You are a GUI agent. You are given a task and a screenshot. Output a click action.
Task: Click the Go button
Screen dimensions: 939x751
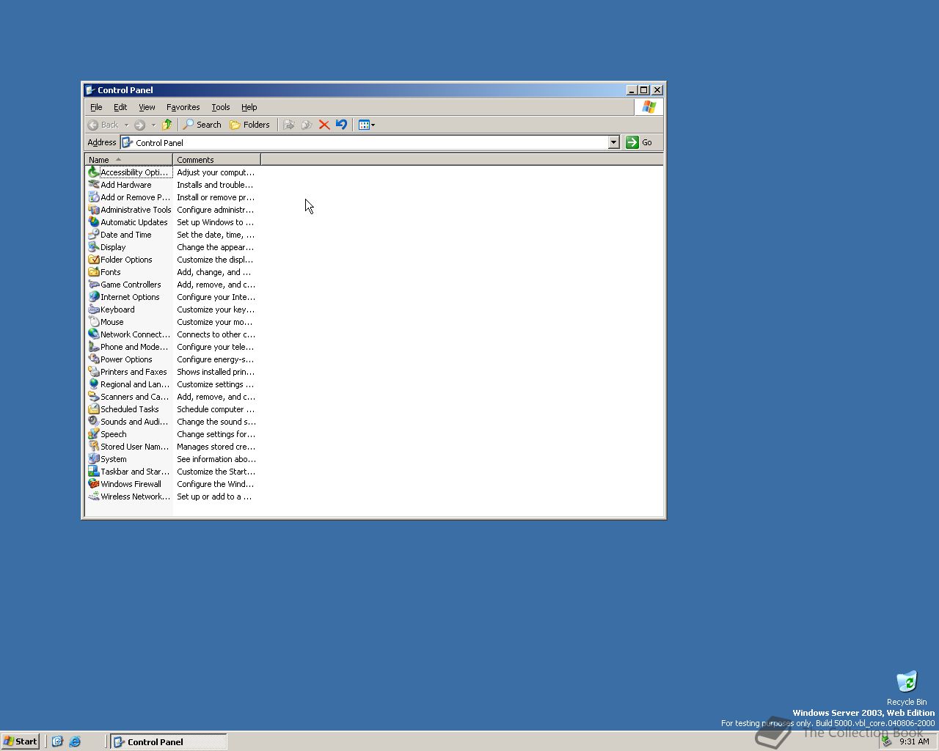[640, 142]
